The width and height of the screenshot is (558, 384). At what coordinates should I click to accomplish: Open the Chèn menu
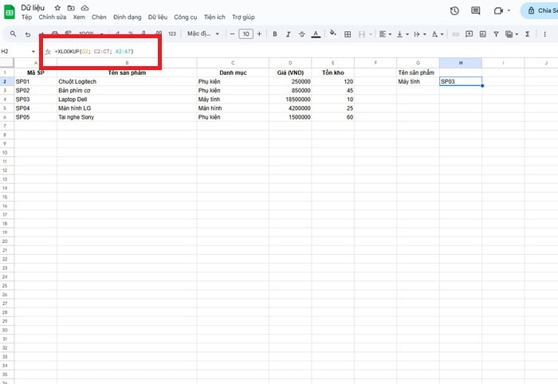(x=99, y=17)
